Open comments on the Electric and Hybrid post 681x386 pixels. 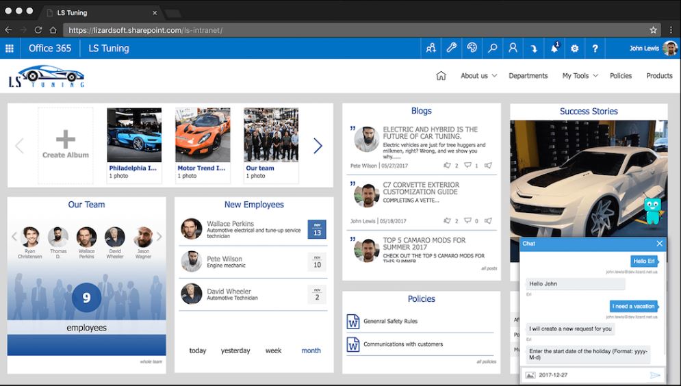pyautogui.click(x=467, y=166)
